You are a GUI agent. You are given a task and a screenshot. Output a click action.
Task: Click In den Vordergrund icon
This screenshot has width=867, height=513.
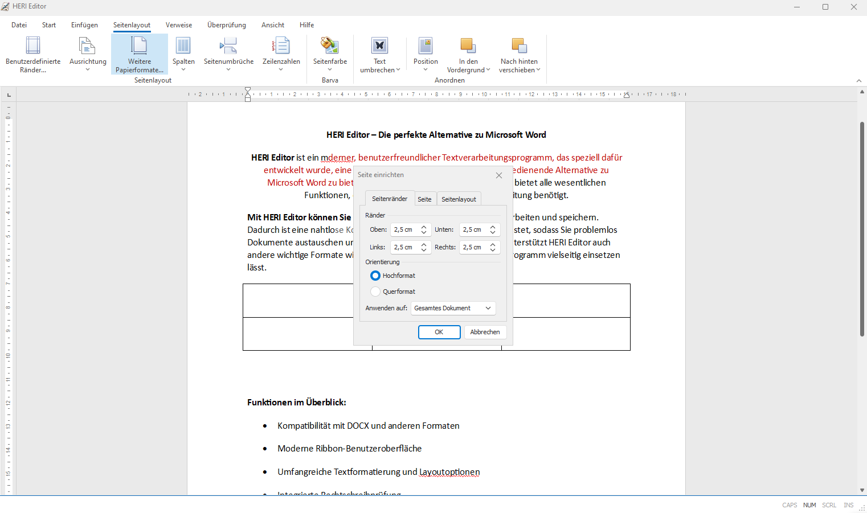[468, 46]
